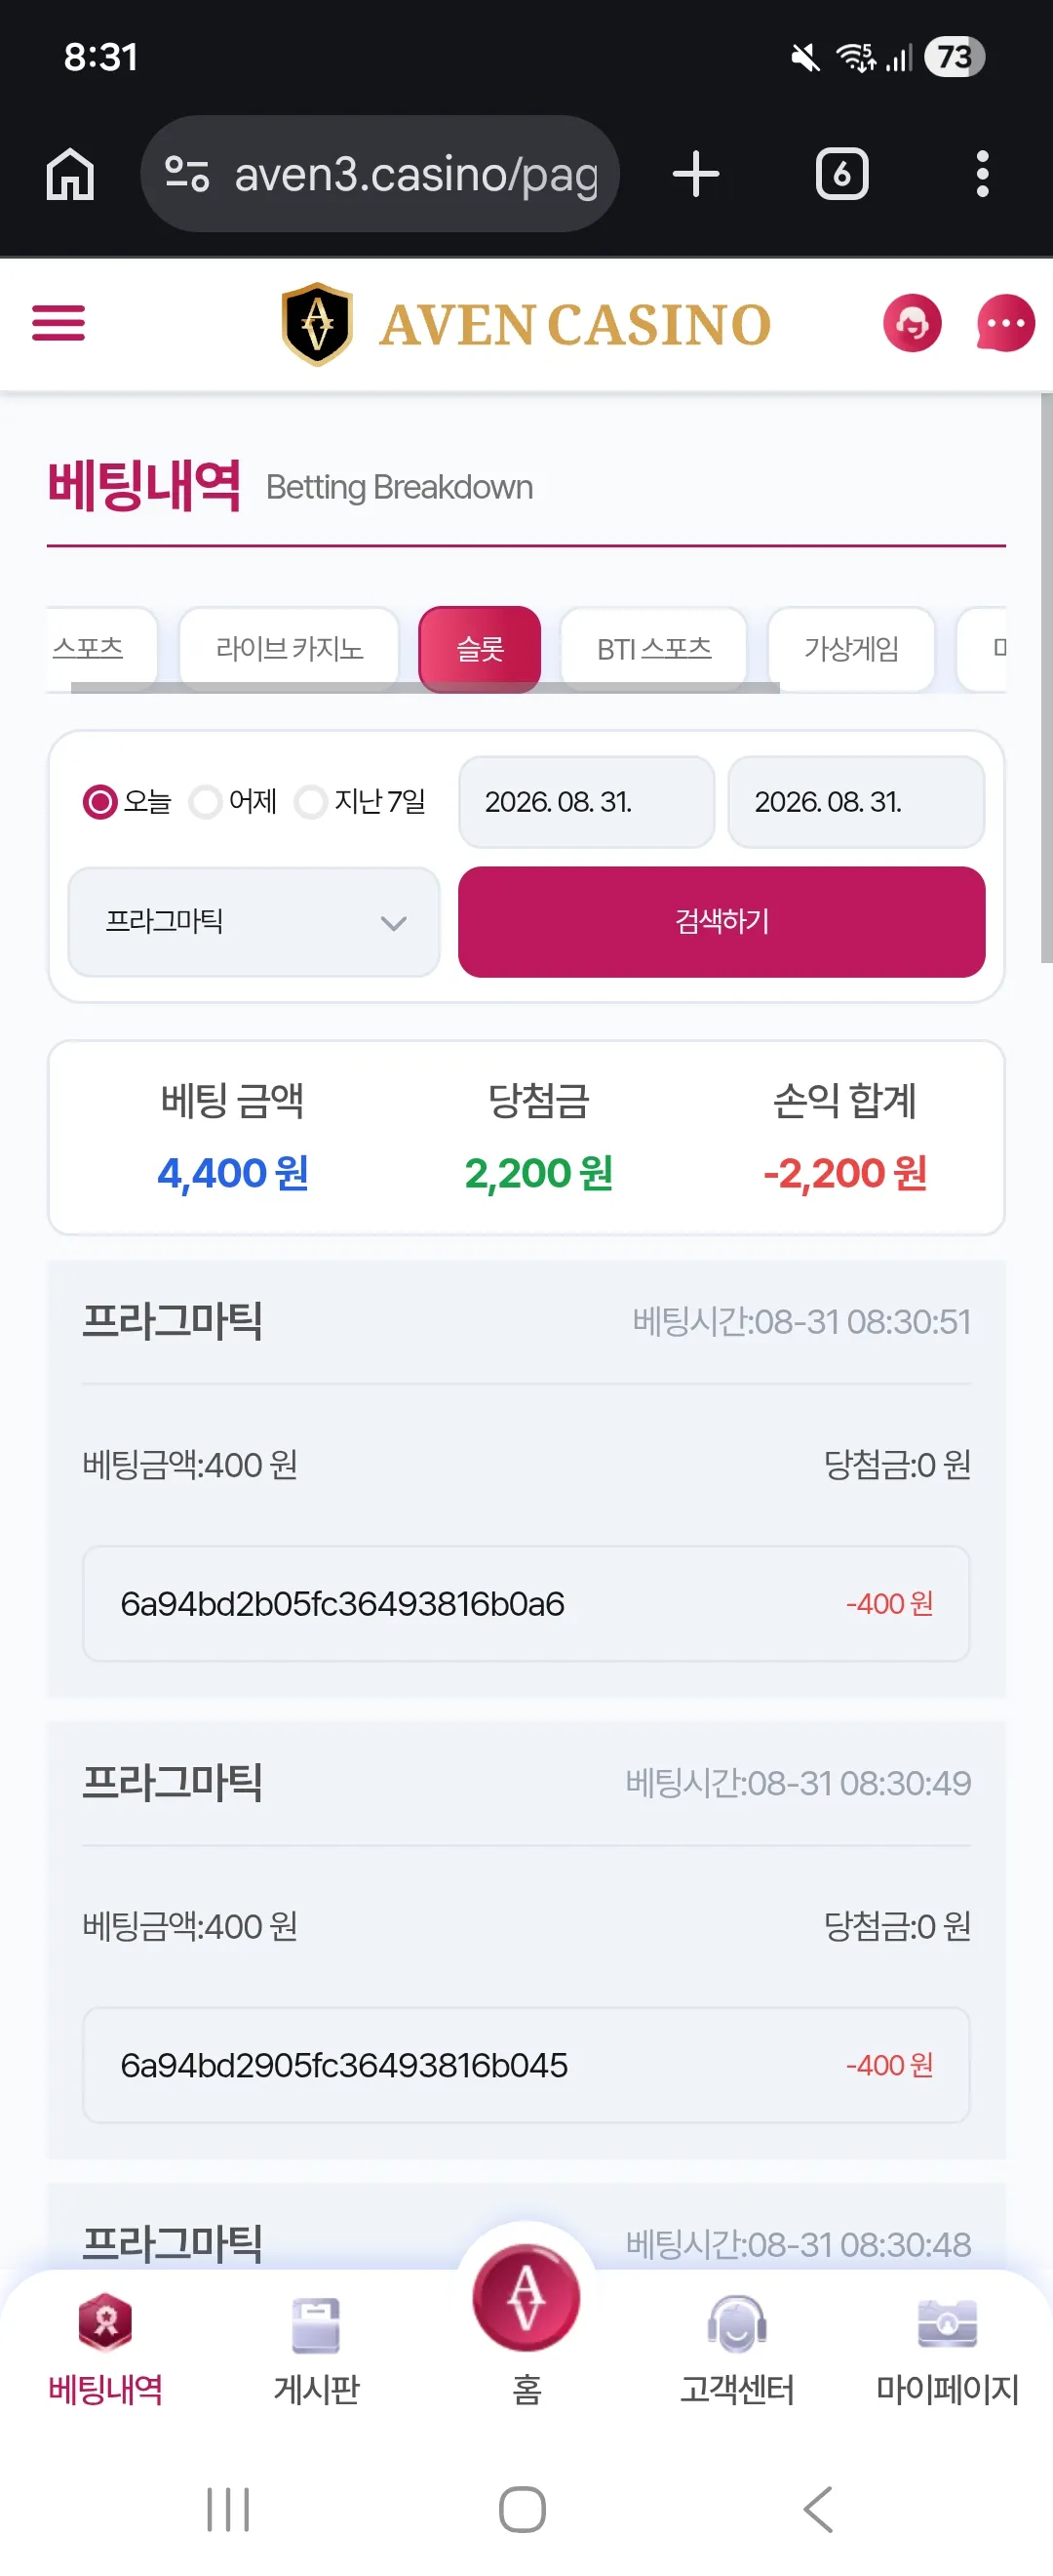Switch to the BTI 스포츠 tab
This screenshot has height=2576, width=1053.
pyautogui.click(x=654, y=648)
